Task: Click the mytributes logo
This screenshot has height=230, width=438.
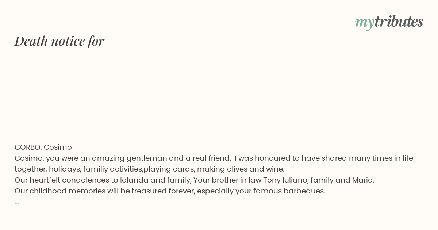Action: click(389, 22)
